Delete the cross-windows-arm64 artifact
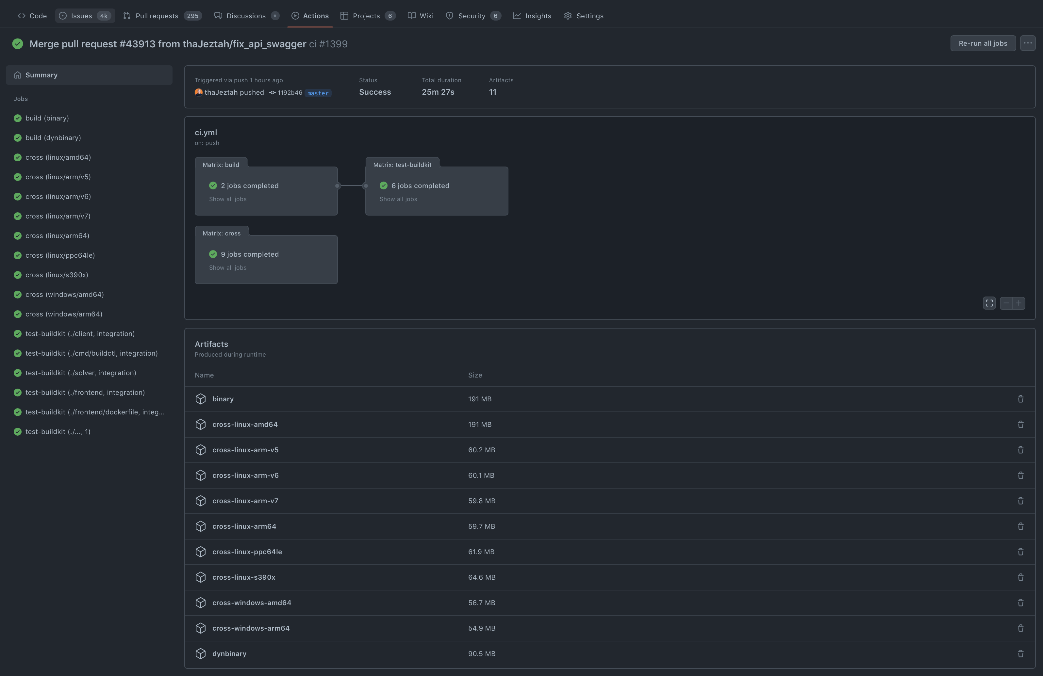 coord(1021,628)
